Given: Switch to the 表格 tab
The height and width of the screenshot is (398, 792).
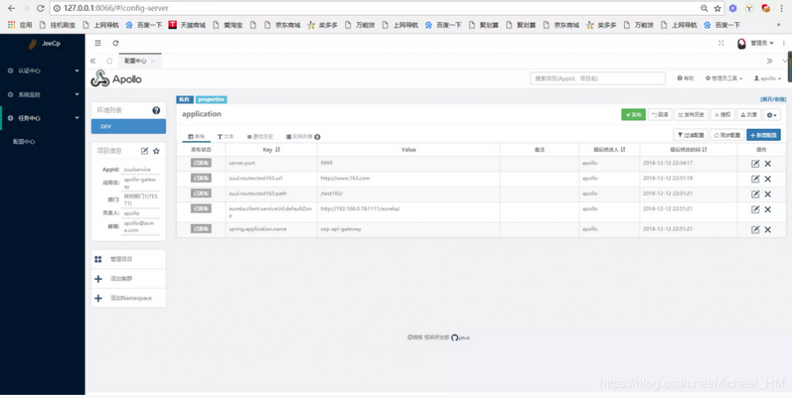Looking at the screenshot, I should pyautogui.click(x=196, y=137).
